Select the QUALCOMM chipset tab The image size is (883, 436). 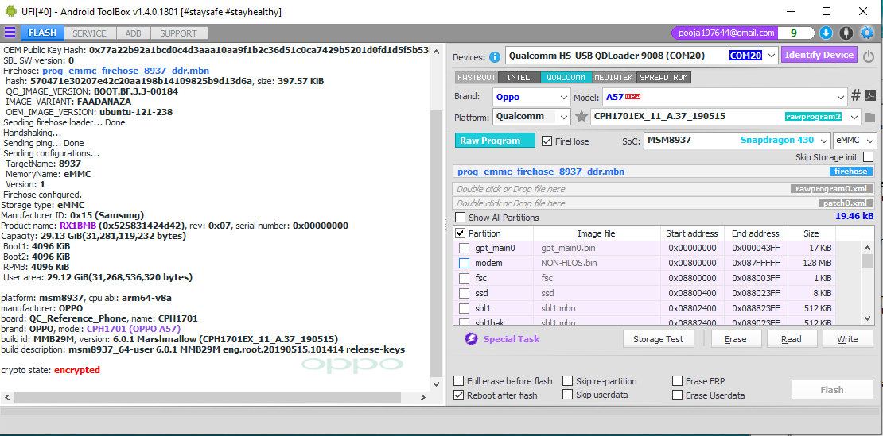tap(566, 78)
